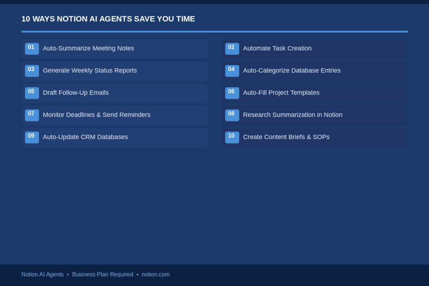Select "Generate Weekly Status Reports" text
This screenshot has height=286, width=429.
coord(90,70)
